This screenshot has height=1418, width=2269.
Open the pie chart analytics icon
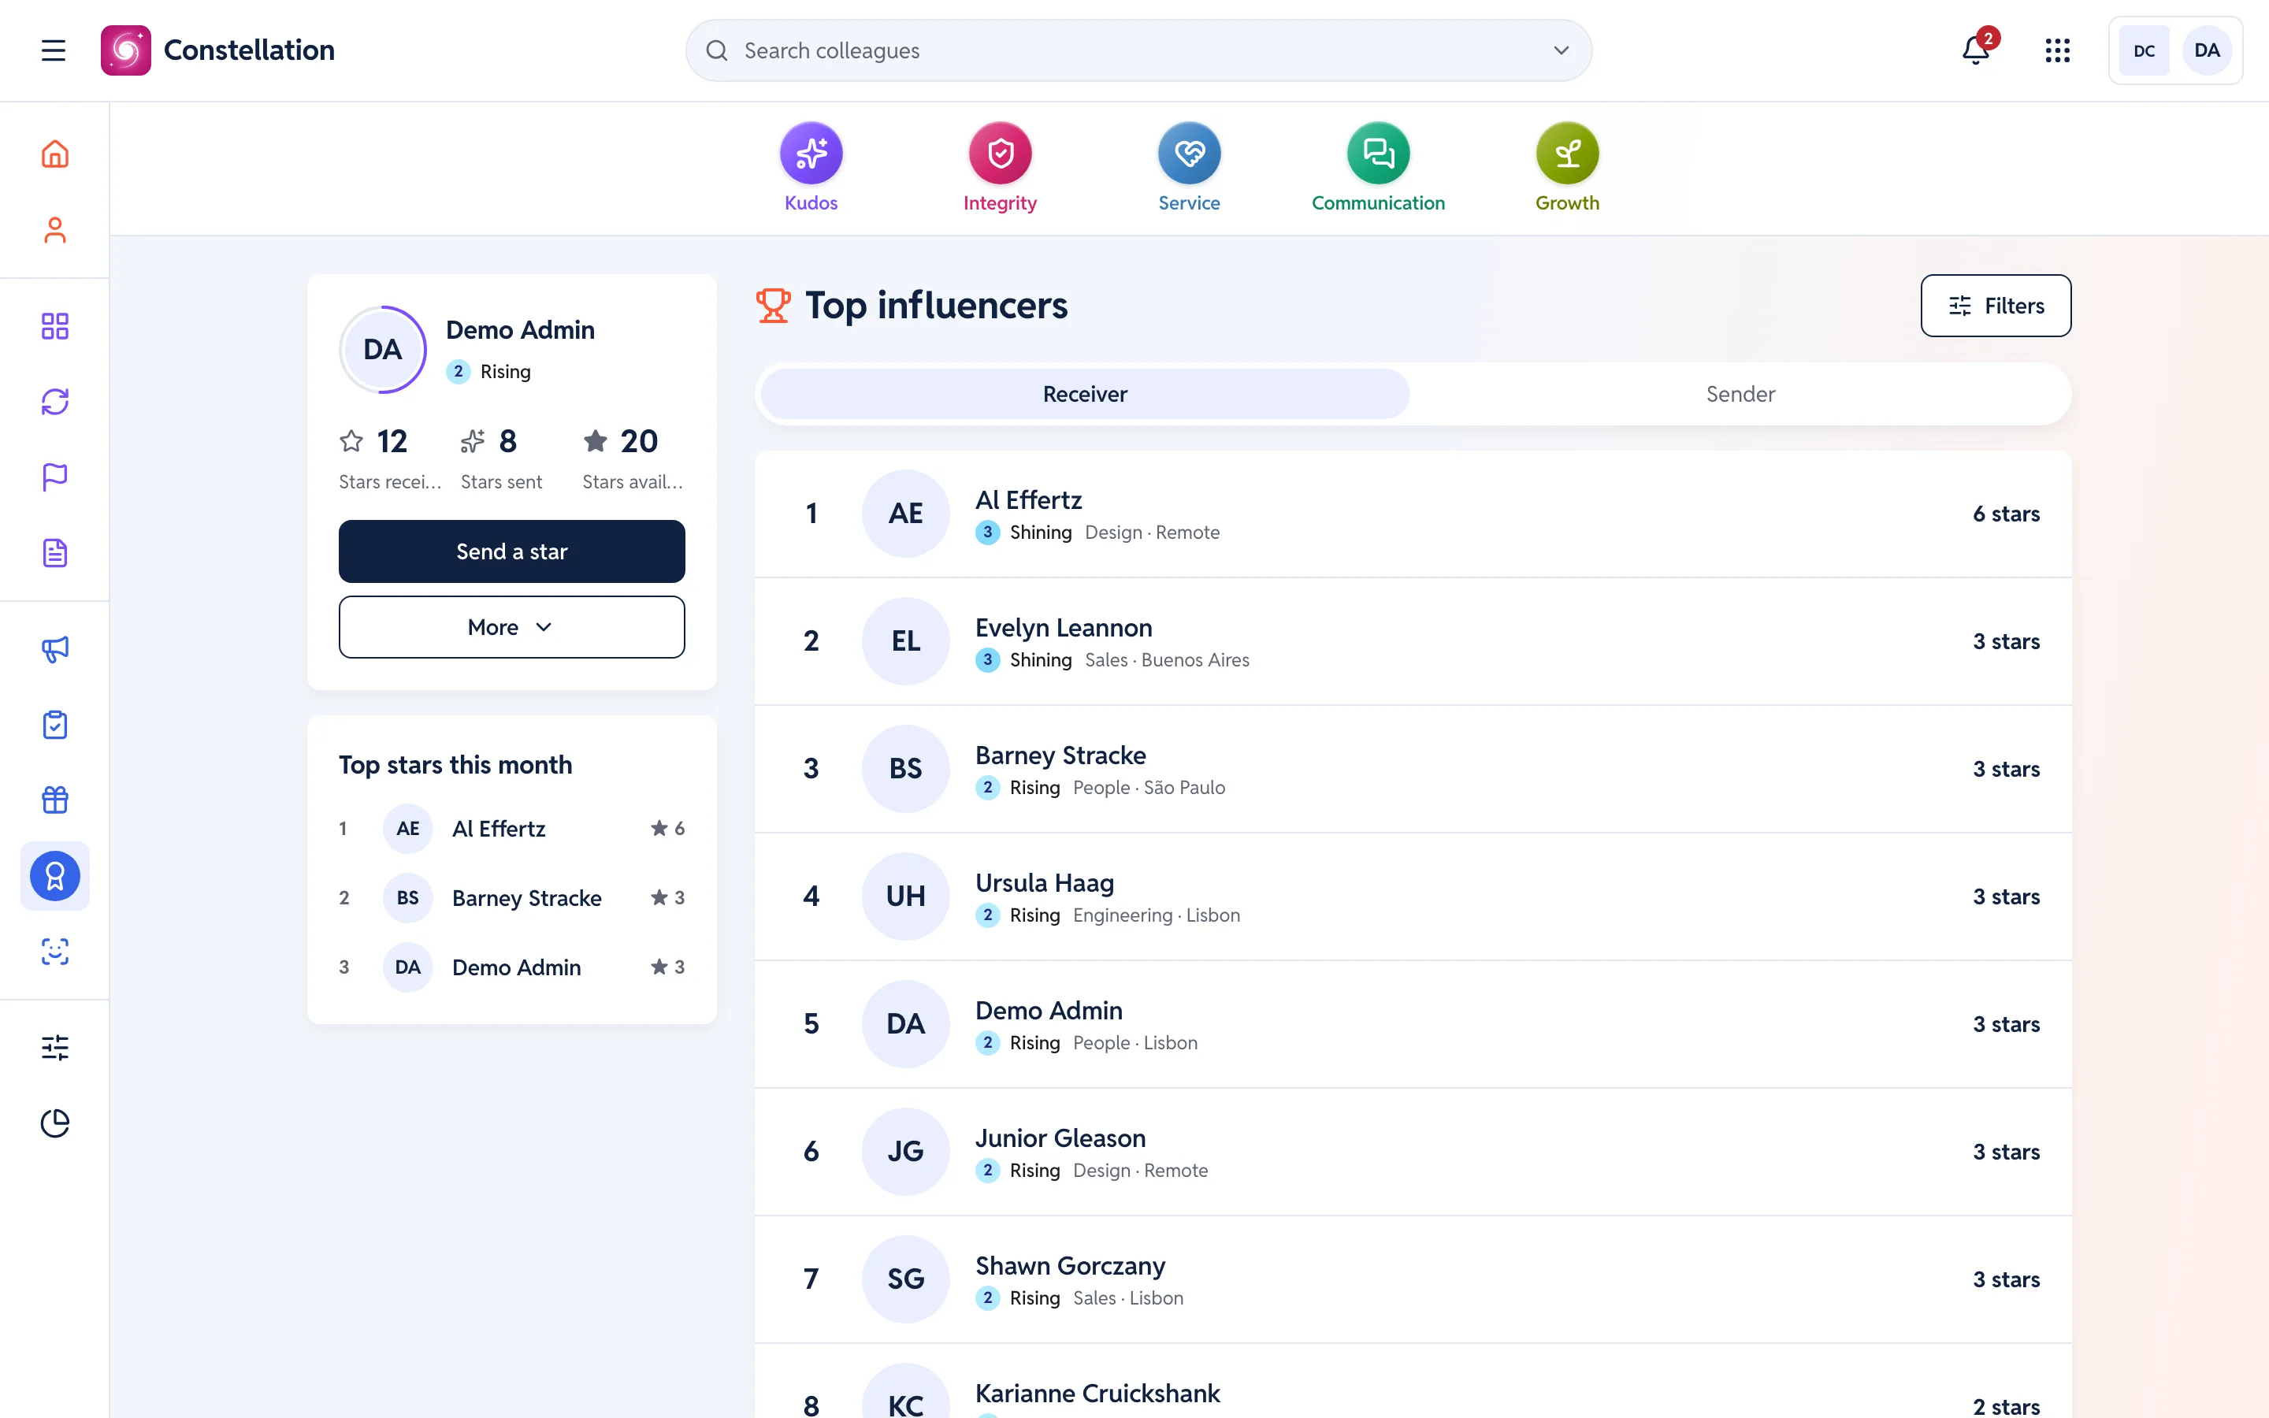(x=55, y=1123)
